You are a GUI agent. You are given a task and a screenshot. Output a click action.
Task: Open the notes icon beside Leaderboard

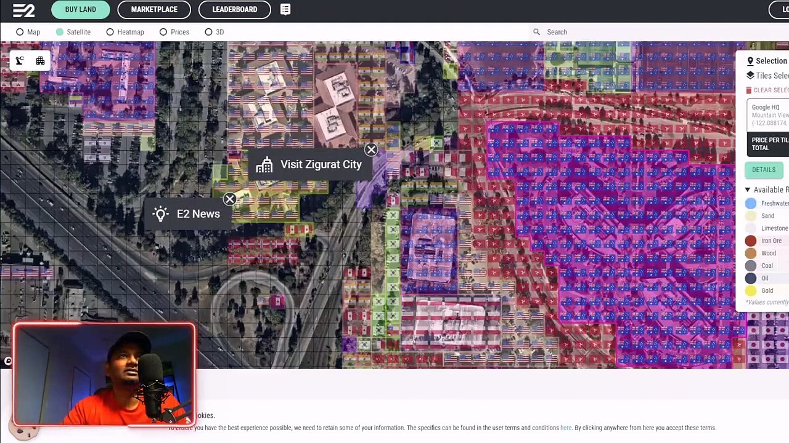point(285,9)
